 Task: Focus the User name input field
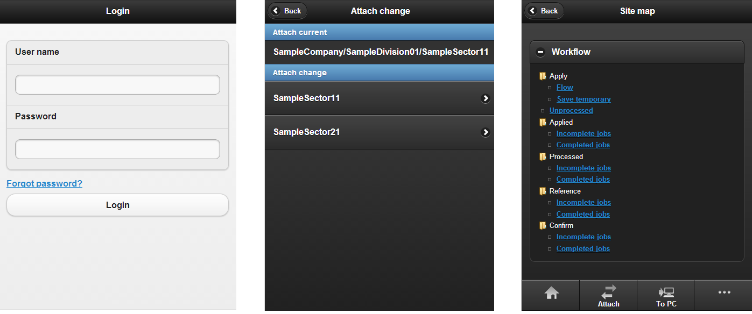click(x=117, y=85)
